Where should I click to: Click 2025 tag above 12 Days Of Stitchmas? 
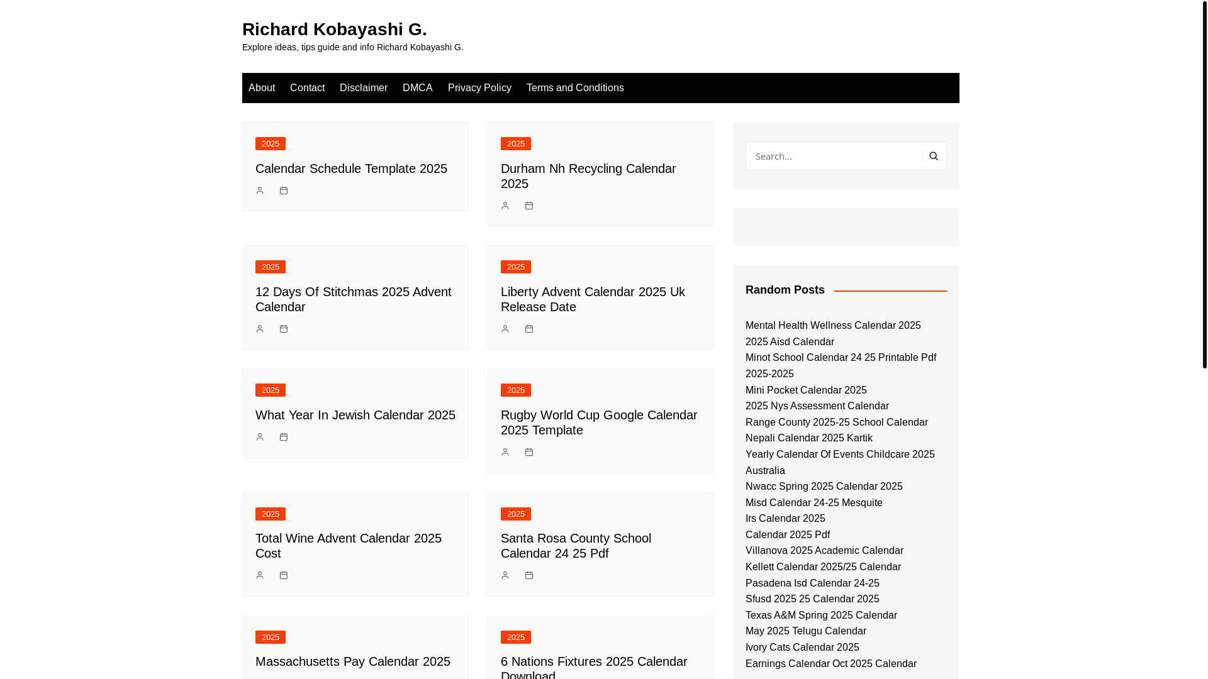click(271, 267)
